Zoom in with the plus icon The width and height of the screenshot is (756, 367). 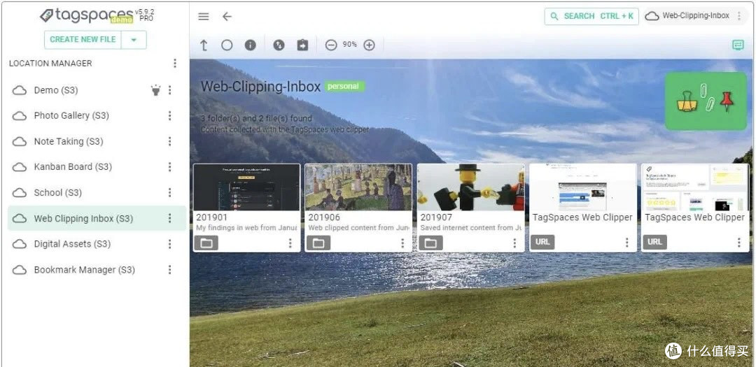click(x=369, y=45)
